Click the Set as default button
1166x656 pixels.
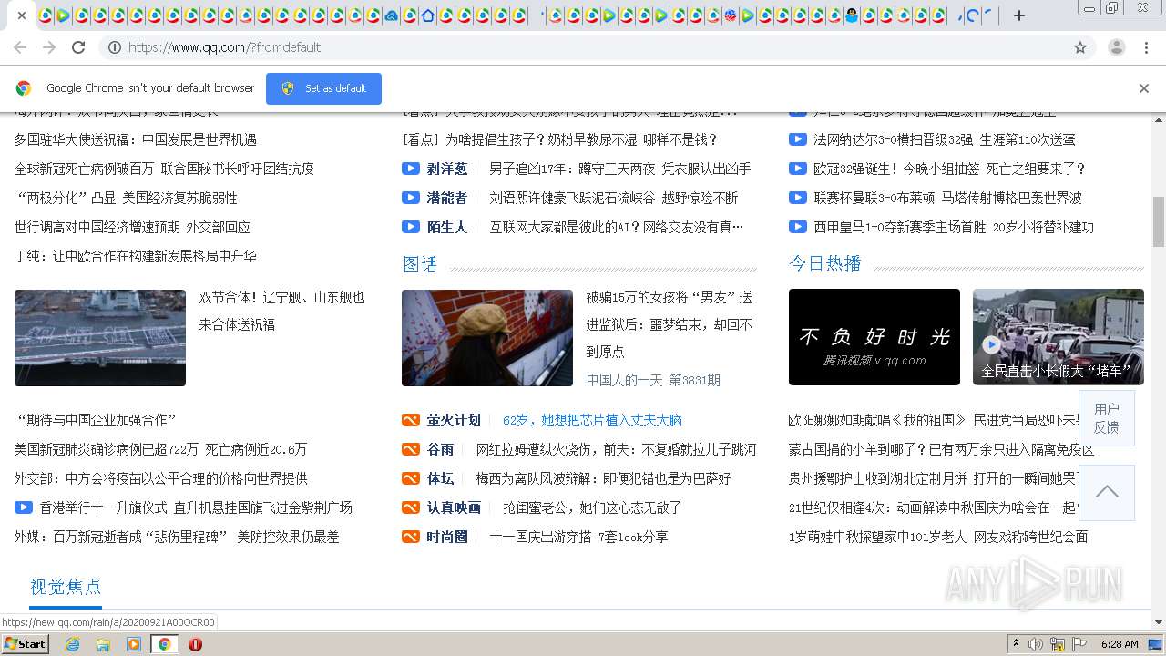[x=323, y=88]
